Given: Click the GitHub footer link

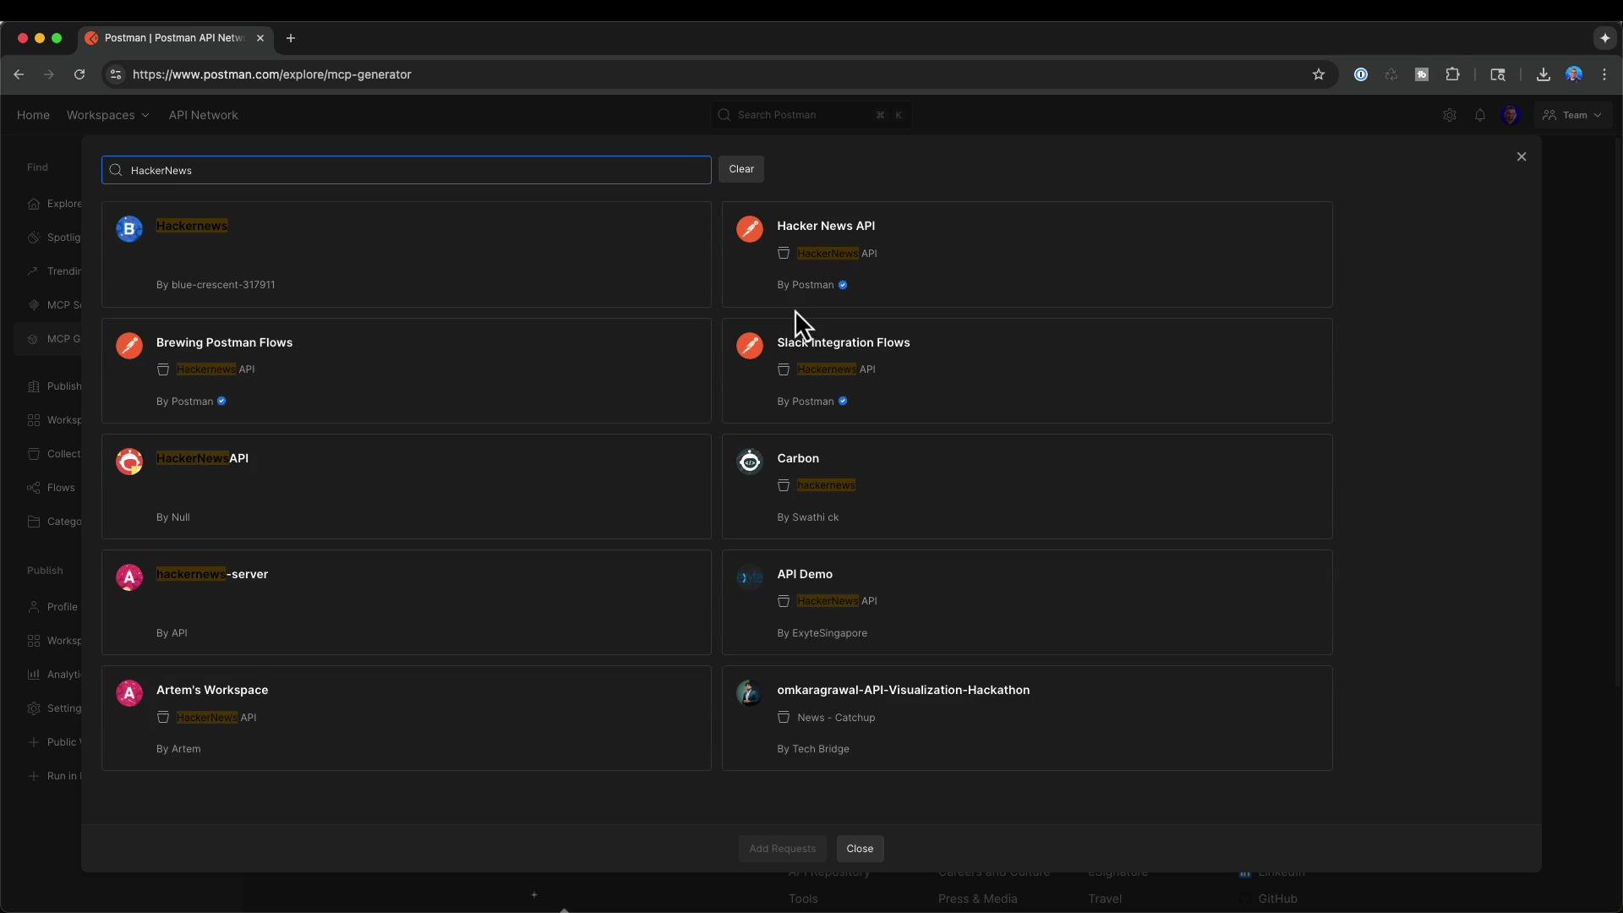Looking at the screenshot, I should (1277, 899).
